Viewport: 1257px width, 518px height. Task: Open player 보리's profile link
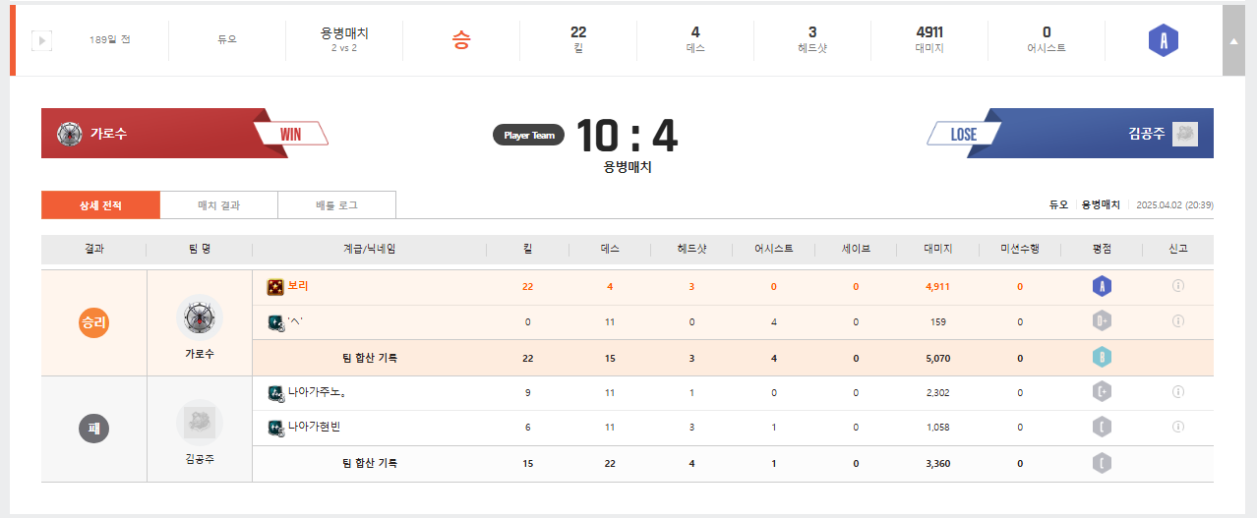(298, 286)
